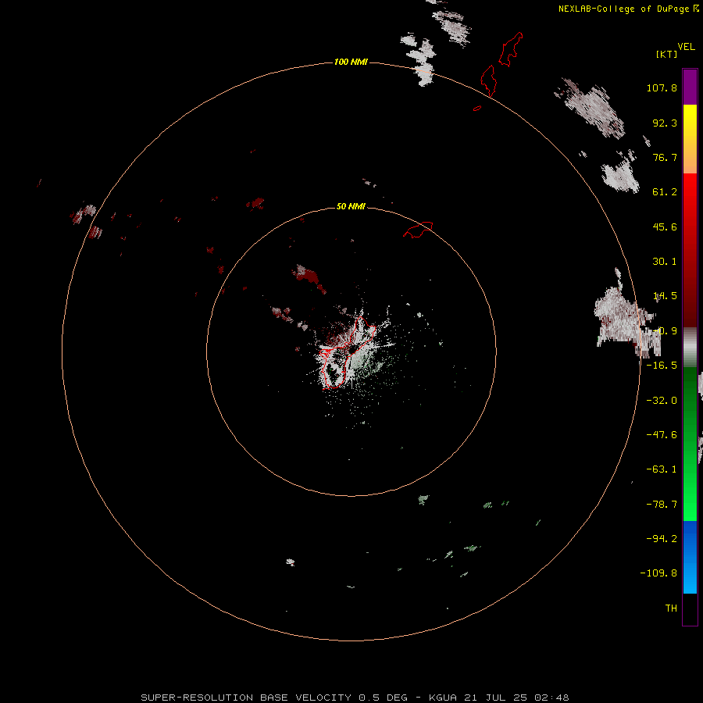Viewport: 703px width, 703px height.
Task: Click the TH legend label
Action: coord(671,608)
